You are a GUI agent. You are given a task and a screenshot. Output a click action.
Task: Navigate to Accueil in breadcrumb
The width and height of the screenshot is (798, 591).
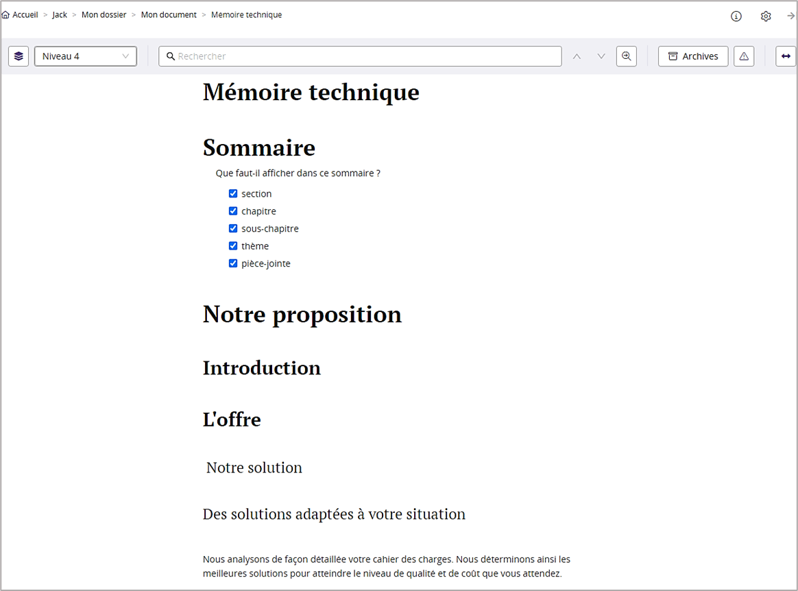click(x=25, y=15)
